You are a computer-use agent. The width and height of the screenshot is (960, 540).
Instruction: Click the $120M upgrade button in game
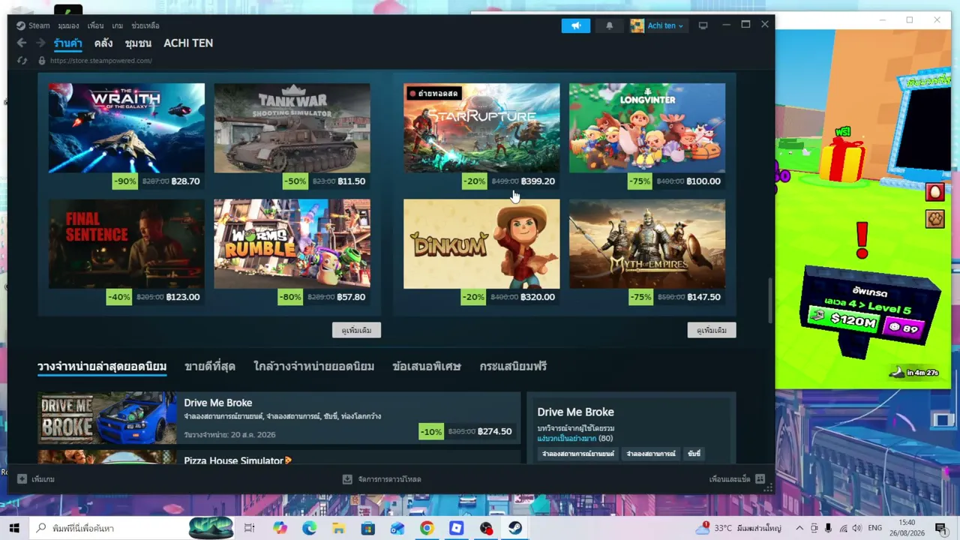click(845, 319)
